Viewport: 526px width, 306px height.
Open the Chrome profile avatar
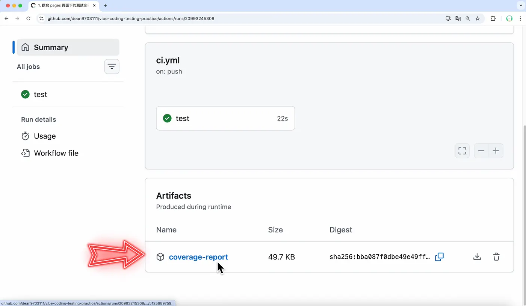(x=509, y=18)
